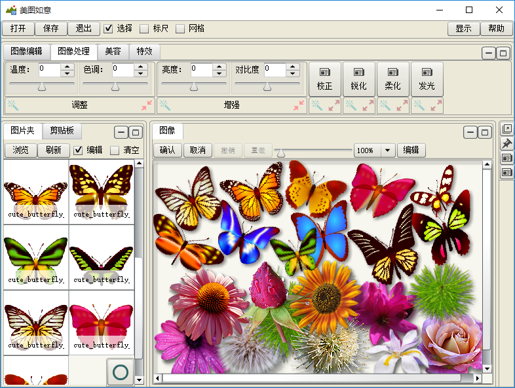This screenshot has height=388, width=515.
Task: Enable the 标尺 ruler checkbox
Action: coord(144,29)
